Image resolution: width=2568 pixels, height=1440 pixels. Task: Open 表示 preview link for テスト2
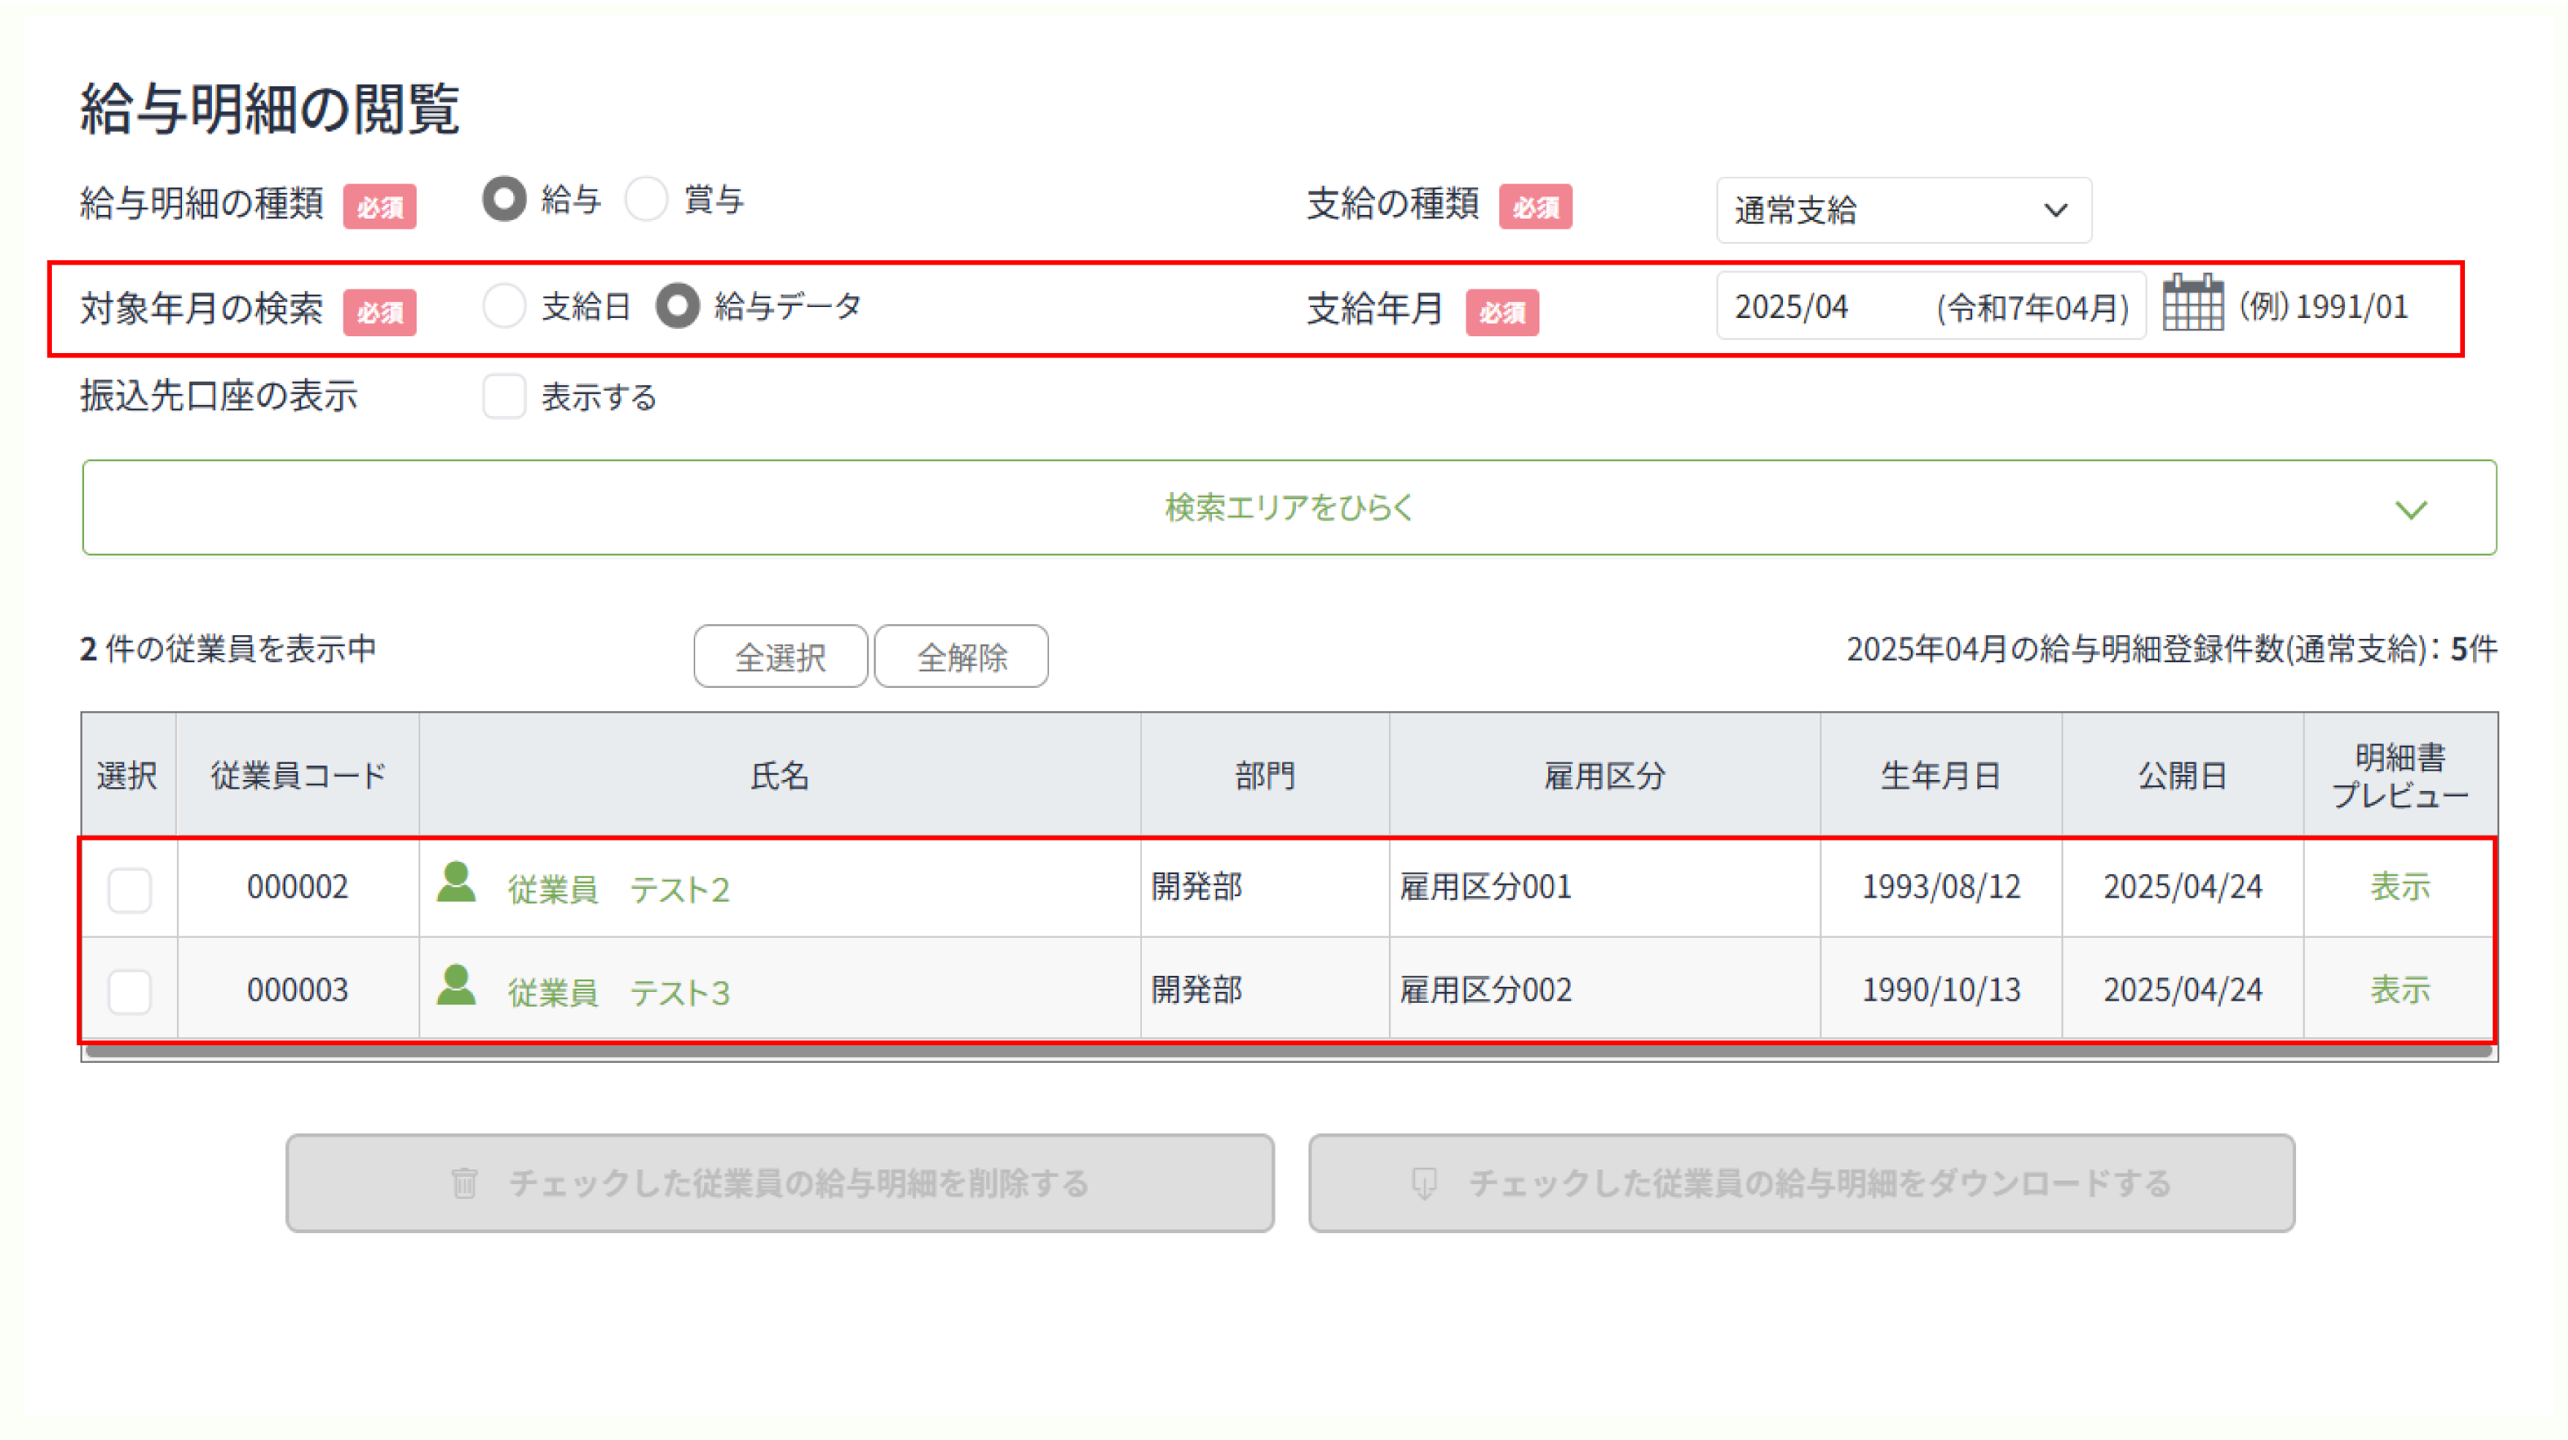[x=2400, y=886]
